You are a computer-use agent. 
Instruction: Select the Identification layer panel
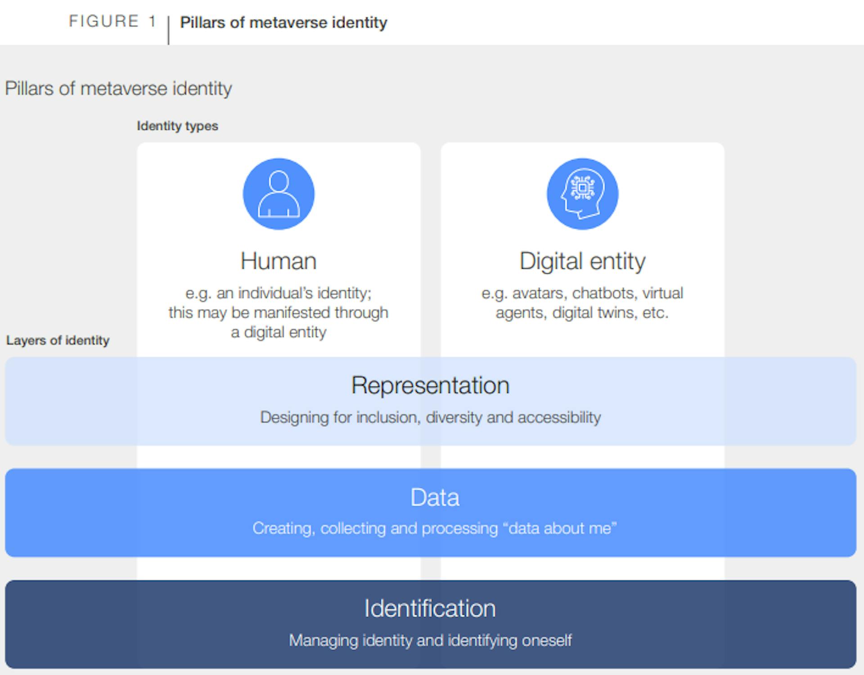(432, 625)
